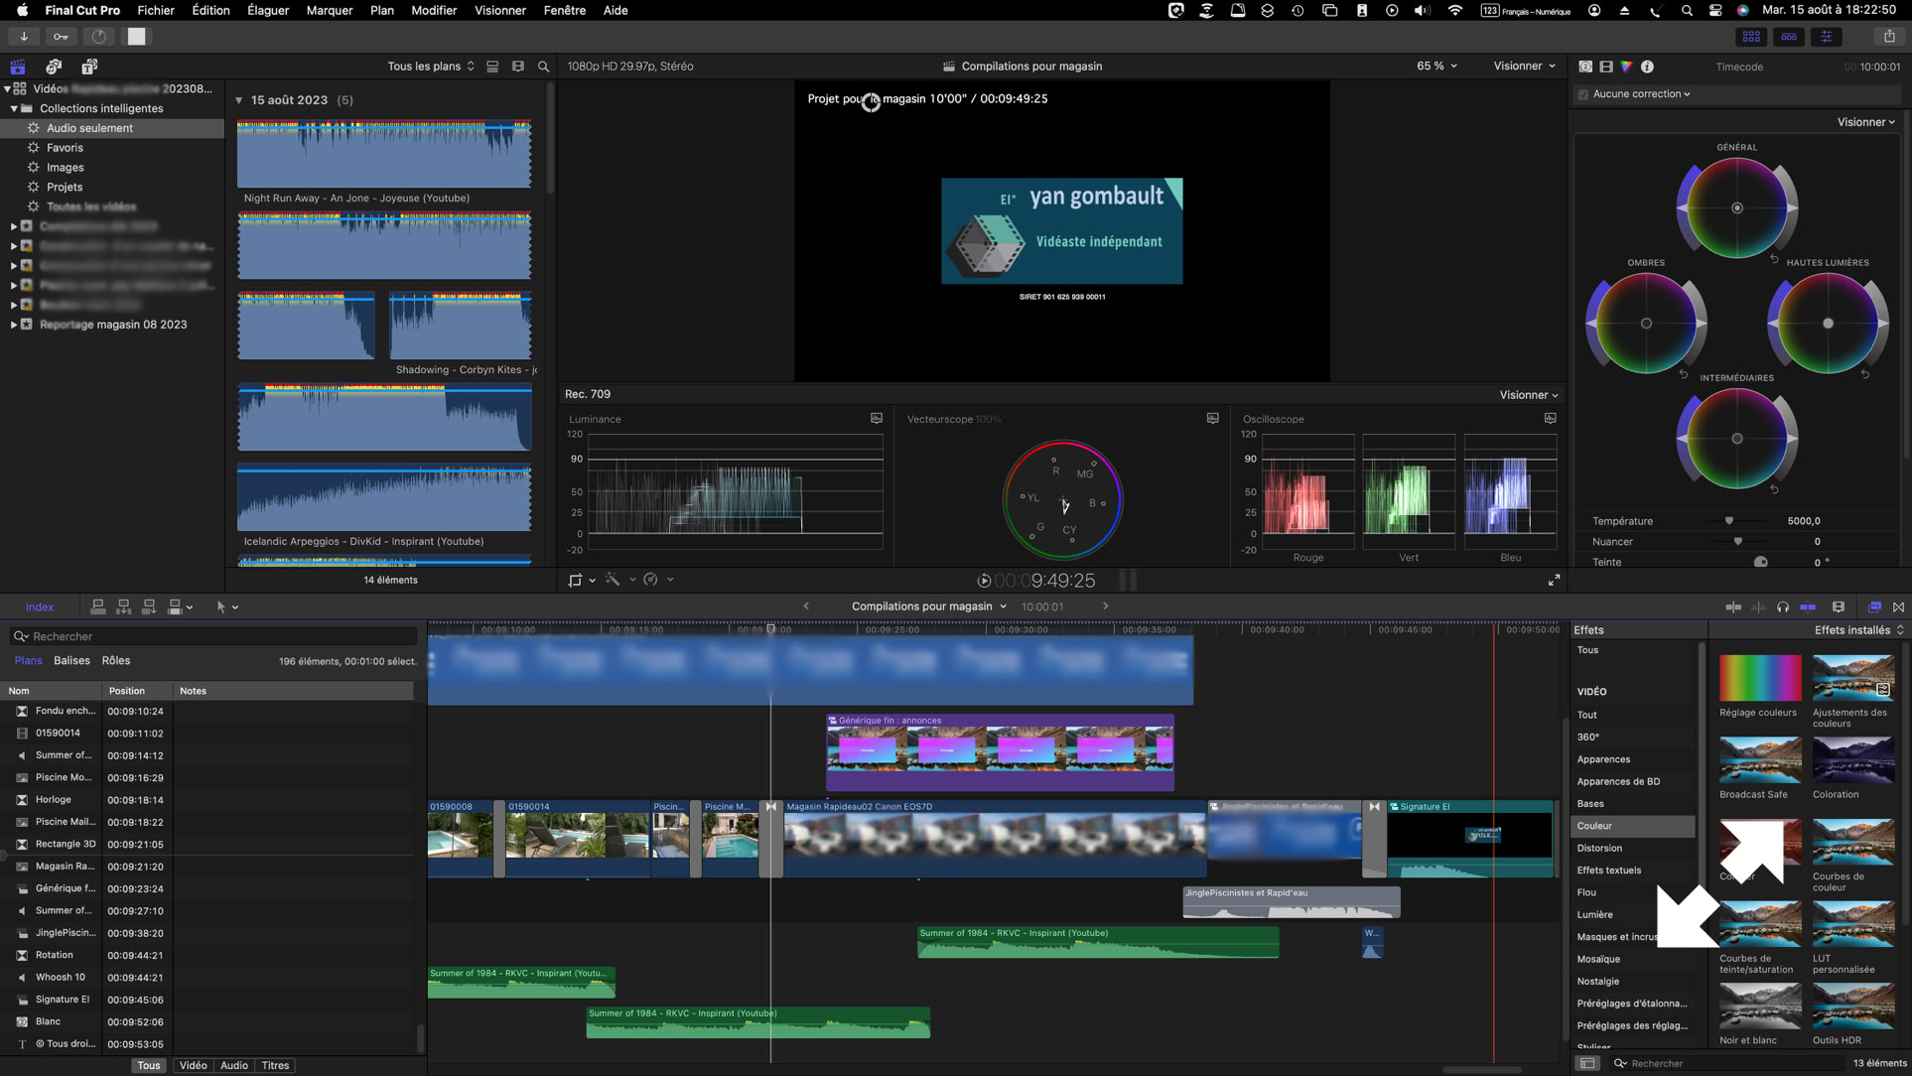
Task: Toggle the browser panel visibility button
Action: pyautogui.click(x=1751, y=37)
